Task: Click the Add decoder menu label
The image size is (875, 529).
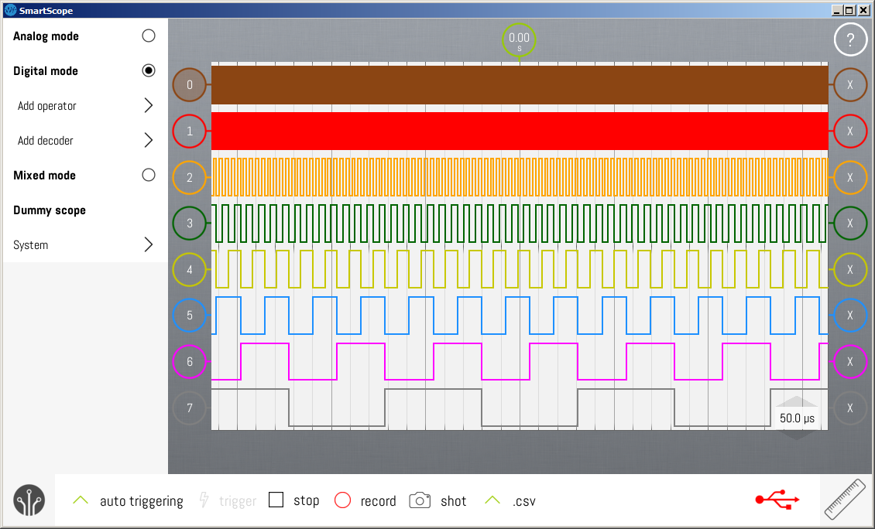Action: click(45, 141)
